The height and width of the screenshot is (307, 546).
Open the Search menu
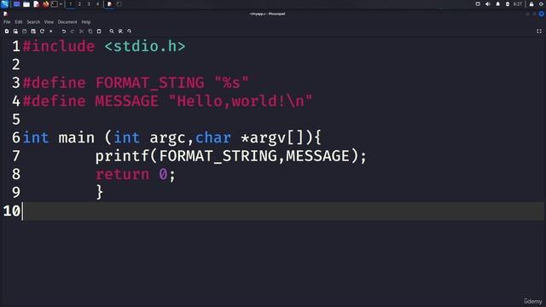(33, 22)
